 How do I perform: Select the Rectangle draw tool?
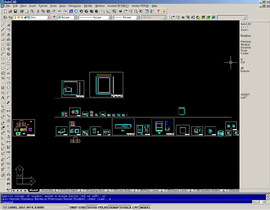pyautogui.click(x=3, y=49)
